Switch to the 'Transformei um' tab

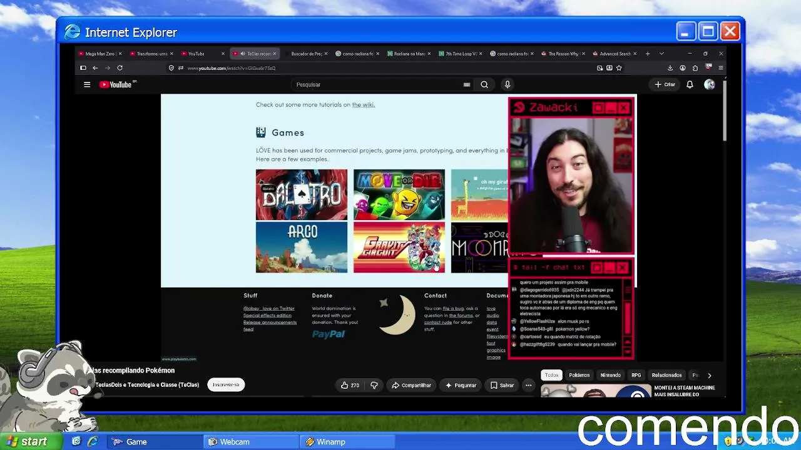150,54
